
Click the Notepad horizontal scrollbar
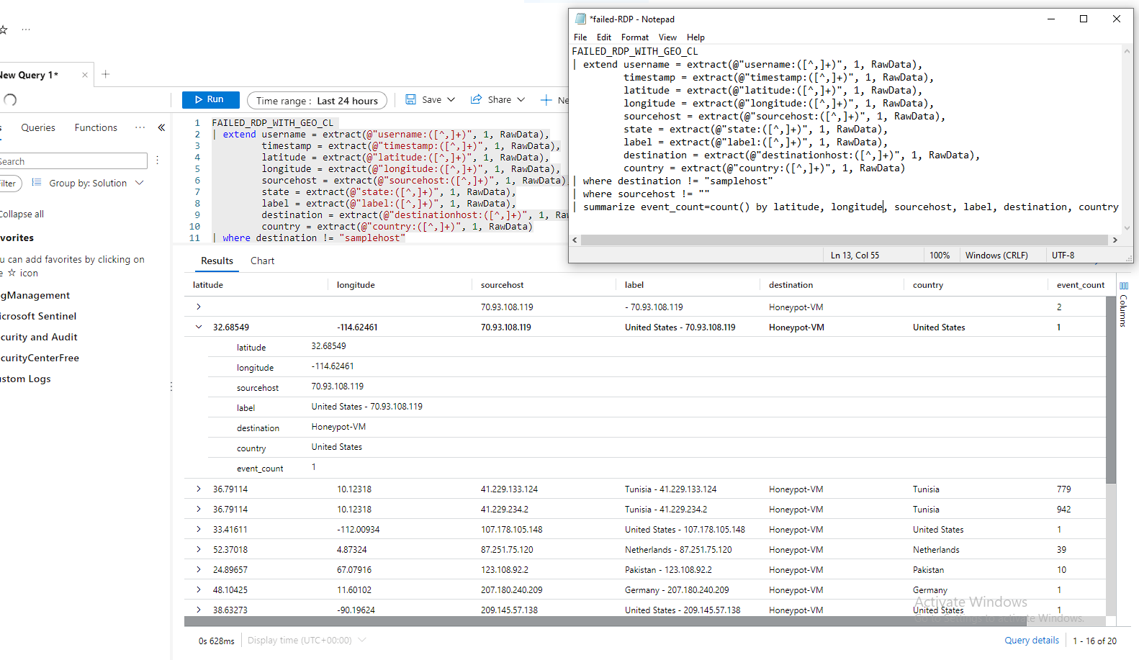(x=844, y=240)
